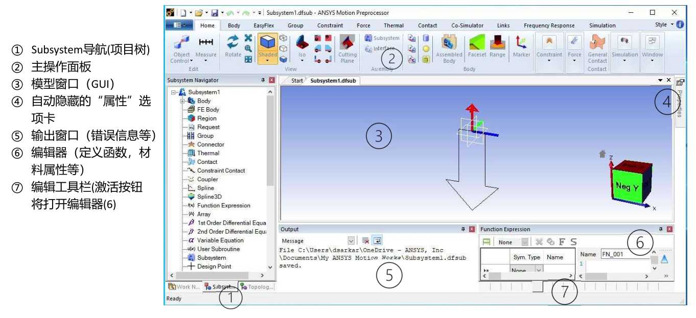Click the help info icon beside Style
Image resolution: width=696 pixels, height=318 pixels.
click(680, 25)
